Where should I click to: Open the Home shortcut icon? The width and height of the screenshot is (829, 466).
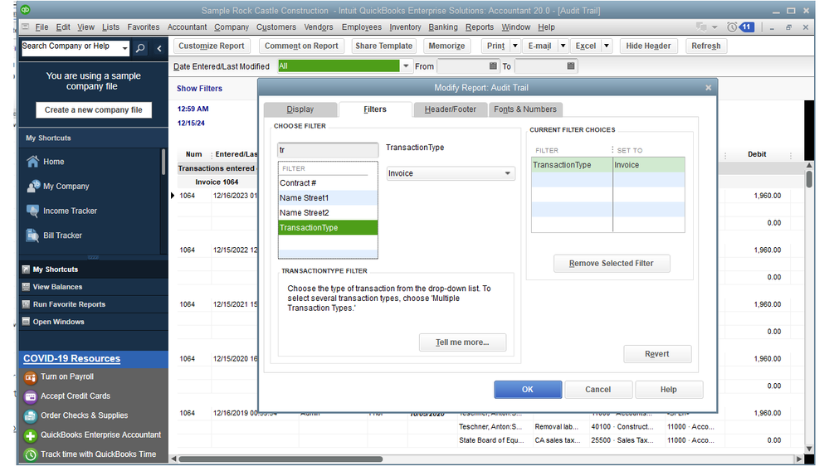[x=33, y=162]
